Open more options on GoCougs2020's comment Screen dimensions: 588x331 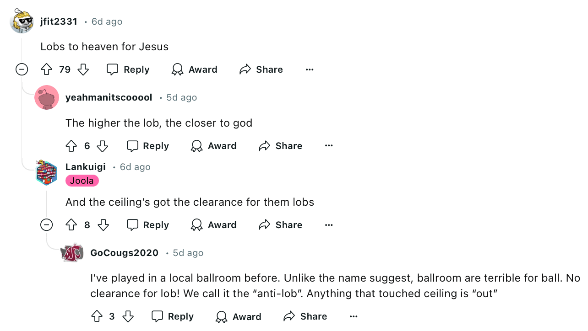(354, 316)
